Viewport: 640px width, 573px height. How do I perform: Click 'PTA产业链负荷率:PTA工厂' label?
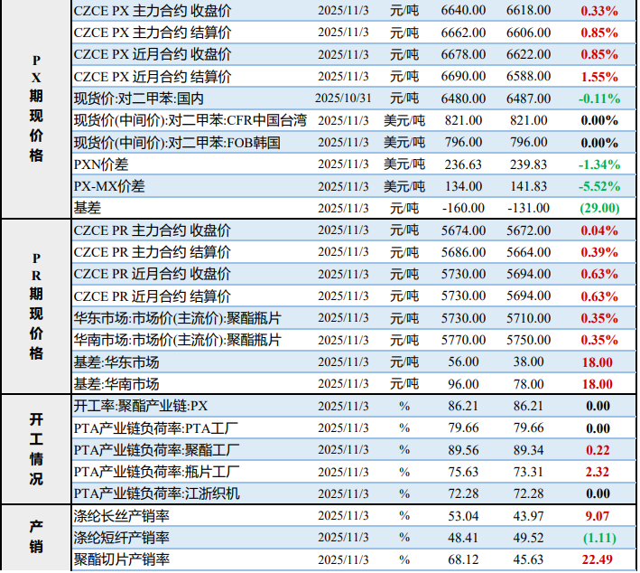pos(156,428)
